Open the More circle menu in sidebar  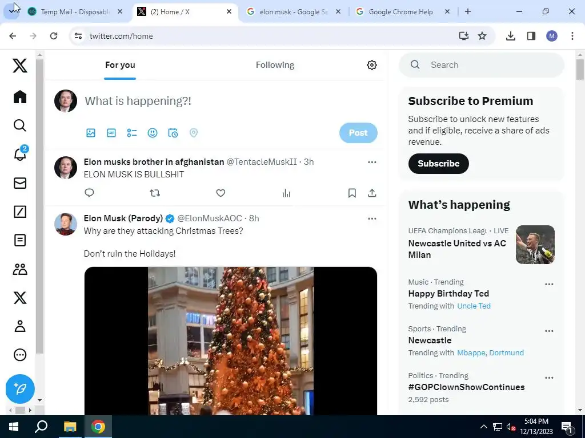(x=20, y=355)
